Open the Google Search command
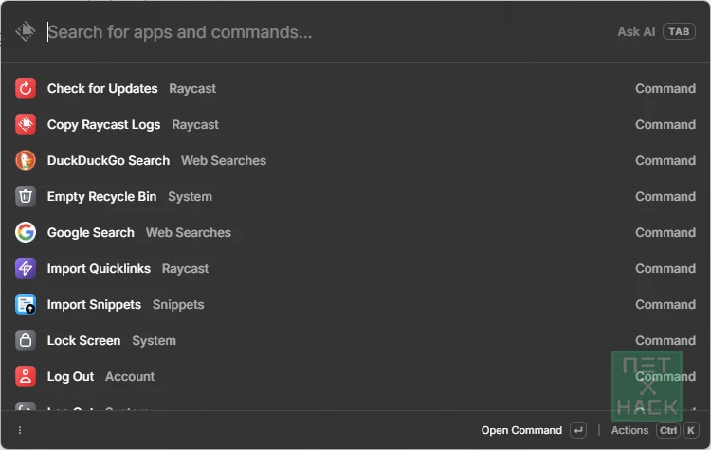Screen dimensions: 711x450 355,232
